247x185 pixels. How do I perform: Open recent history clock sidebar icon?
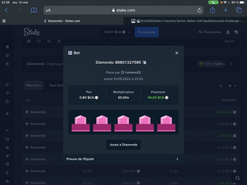point(7,93)
